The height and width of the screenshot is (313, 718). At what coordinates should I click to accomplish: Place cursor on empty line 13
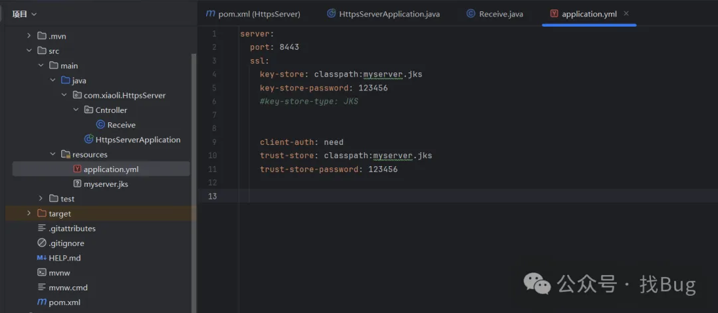click(x=458, y=196)
